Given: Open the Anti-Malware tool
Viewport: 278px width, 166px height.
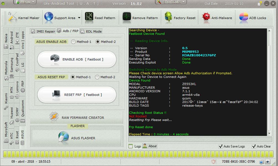Looking at the screenshot, I should [217, 18].
